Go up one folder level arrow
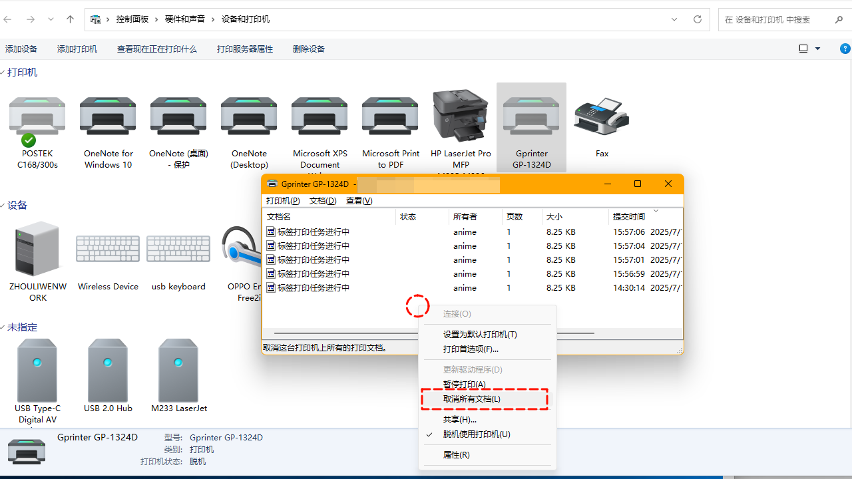 pos(70,19)
